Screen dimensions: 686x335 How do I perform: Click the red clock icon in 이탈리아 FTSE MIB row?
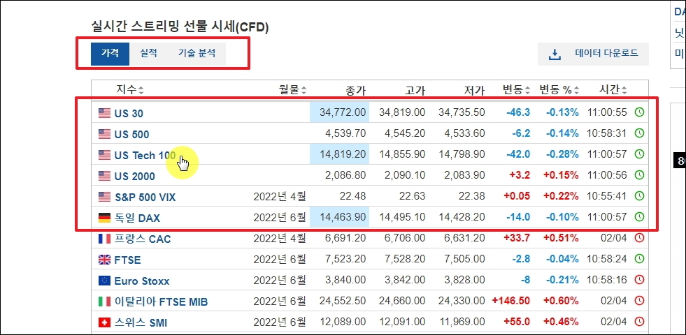(x=639, y=301)
